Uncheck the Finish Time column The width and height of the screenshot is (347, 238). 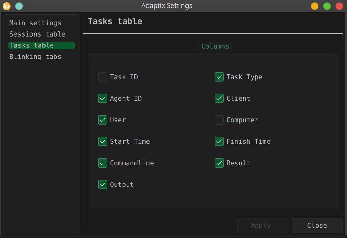(x=219, y=141)
